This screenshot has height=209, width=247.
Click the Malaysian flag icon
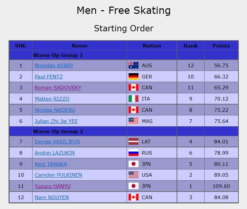coord(133,121)
